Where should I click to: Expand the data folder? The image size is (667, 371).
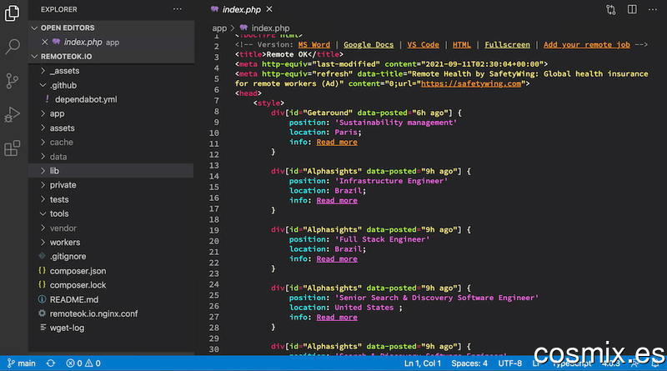(53, 157)
